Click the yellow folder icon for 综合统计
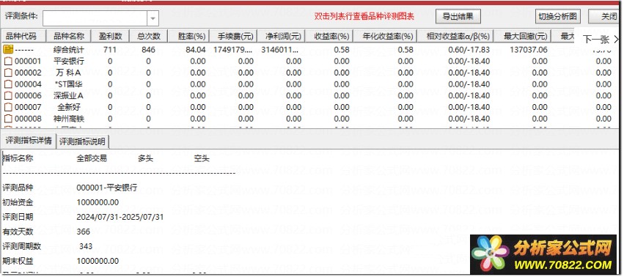 (x=8, y=50)
